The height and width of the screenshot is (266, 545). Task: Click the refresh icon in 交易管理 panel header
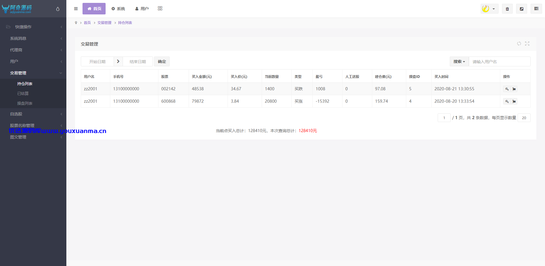pyautogui.click(x=519, y=44)
